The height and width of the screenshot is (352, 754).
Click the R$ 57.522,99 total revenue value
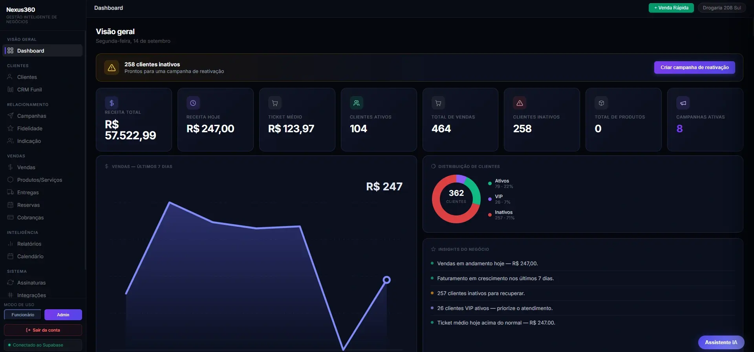point(130,130)
